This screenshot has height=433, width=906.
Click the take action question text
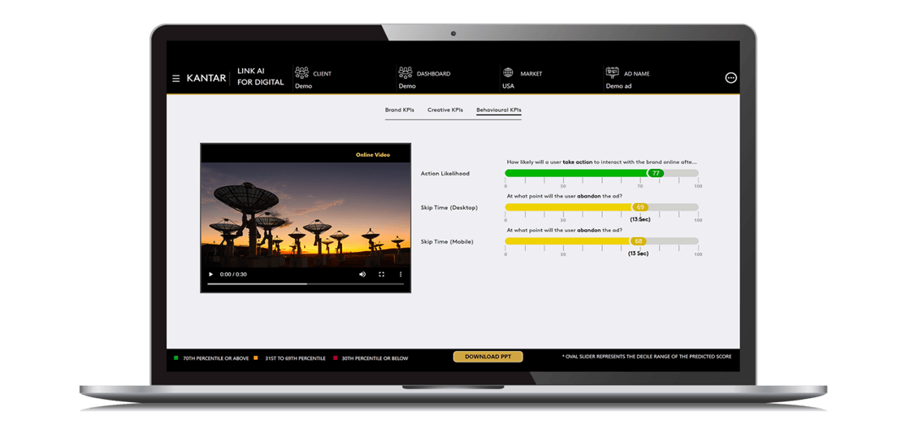[601, 162]
